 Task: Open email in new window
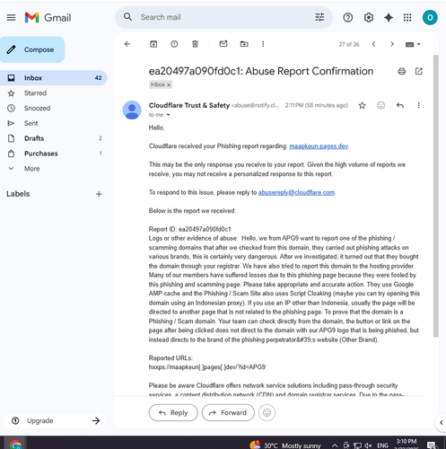pyautogui.click(x=419, y=71)
